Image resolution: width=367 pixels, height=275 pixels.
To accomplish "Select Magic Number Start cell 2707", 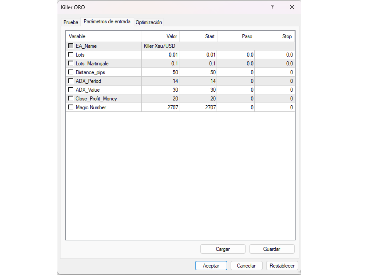I will [198, 107].
